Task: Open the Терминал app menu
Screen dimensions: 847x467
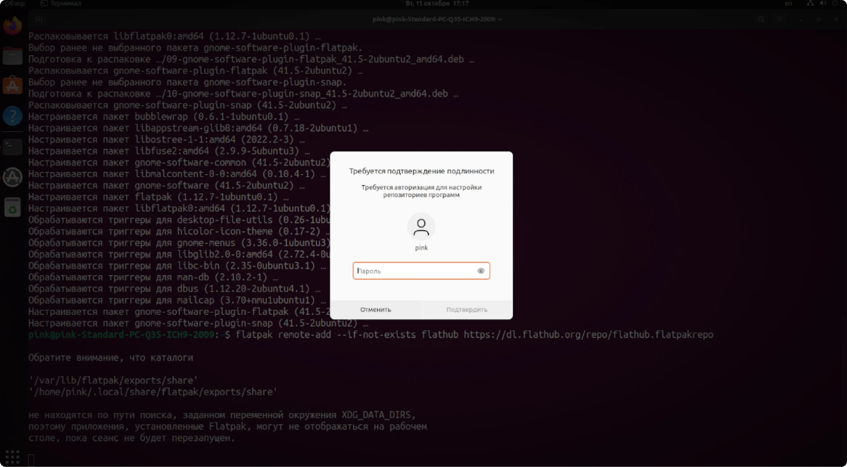Action: click(61, 4)
